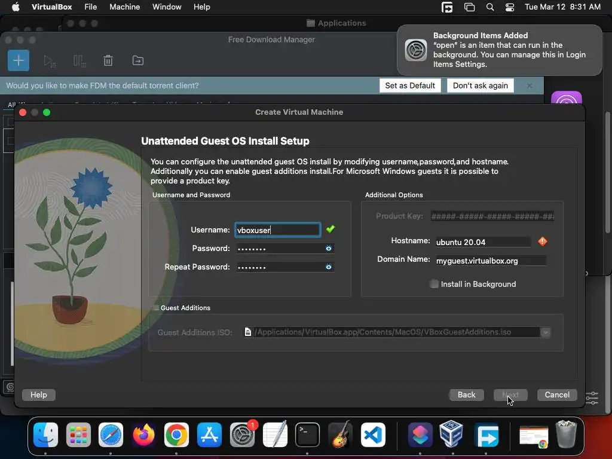612x459 pixels.
Task: Open System Settings from the Dock
Action: 243,435
